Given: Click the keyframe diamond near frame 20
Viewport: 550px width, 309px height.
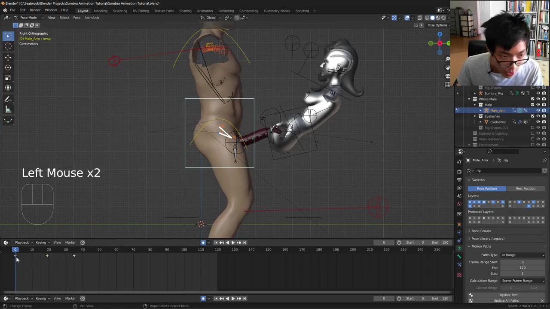Looking at the screenshot, I should tap(47, 256).
